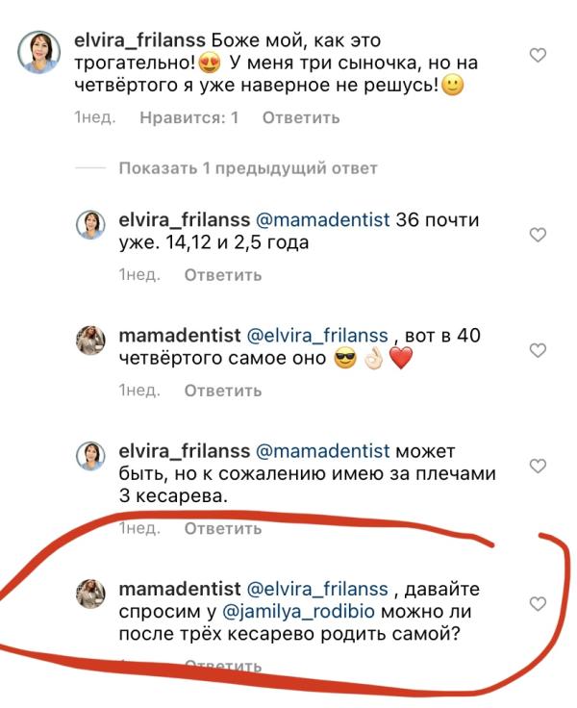Like the top comment about три сыночка

coord(539,56)
